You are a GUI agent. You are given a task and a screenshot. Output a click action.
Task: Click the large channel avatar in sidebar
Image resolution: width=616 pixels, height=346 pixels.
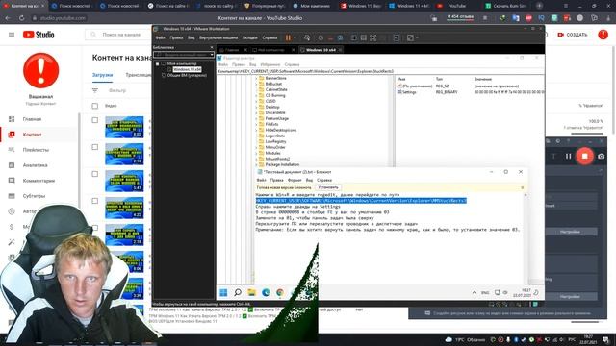(40, 70)
